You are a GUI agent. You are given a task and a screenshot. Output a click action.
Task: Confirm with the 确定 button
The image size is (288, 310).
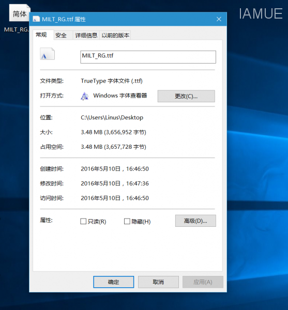point(114,282)
